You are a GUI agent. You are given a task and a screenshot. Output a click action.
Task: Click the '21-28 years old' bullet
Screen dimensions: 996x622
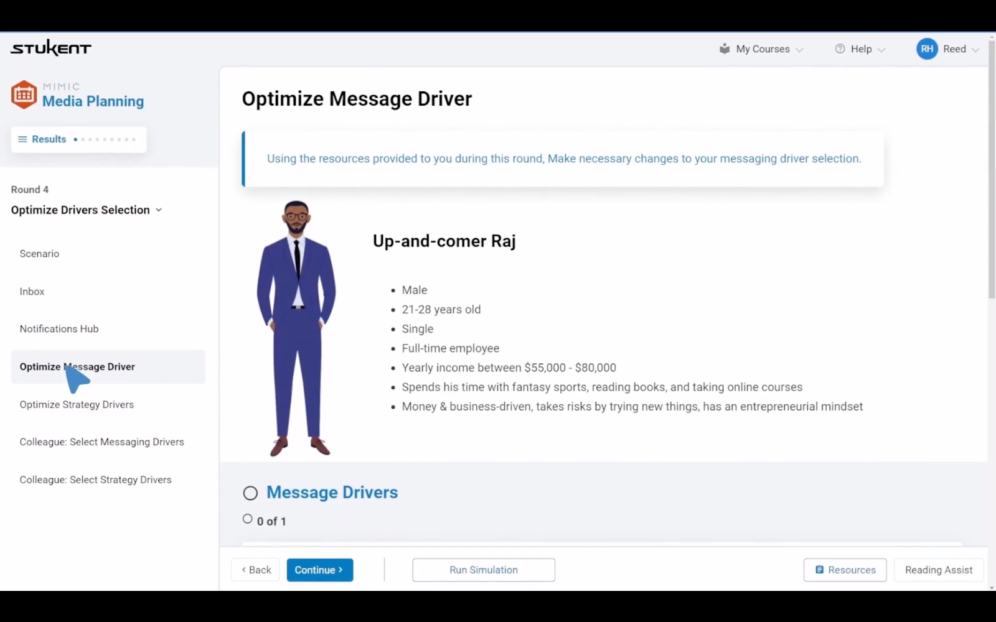coord(441,310)
